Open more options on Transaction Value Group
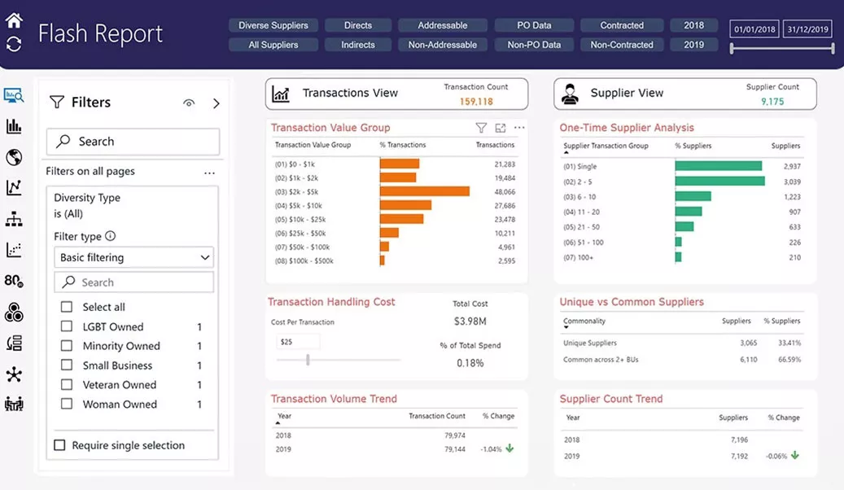 pos(519,128)
